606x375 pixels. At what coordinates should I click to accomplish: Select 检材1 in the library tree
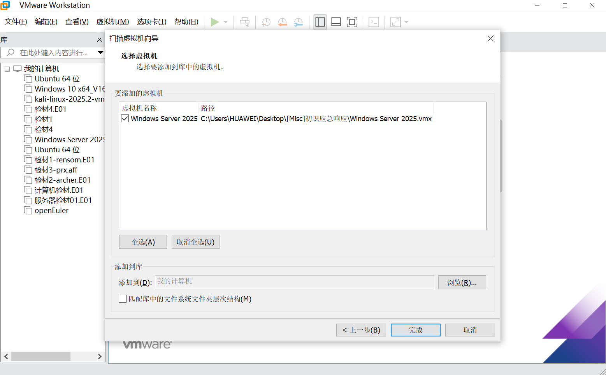[43, 119]
